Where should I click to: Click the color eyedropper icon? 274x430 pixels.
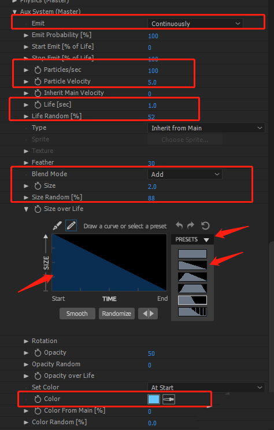click(169, 399)
